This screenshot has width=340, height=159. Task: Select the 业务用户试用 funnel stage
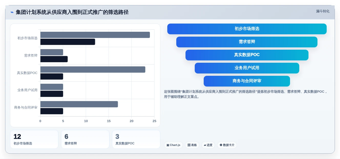247,68
